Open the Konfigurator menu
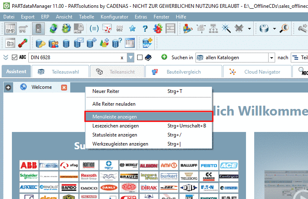The height and width of the screenshot is (199, 308). tap(114, 17)
